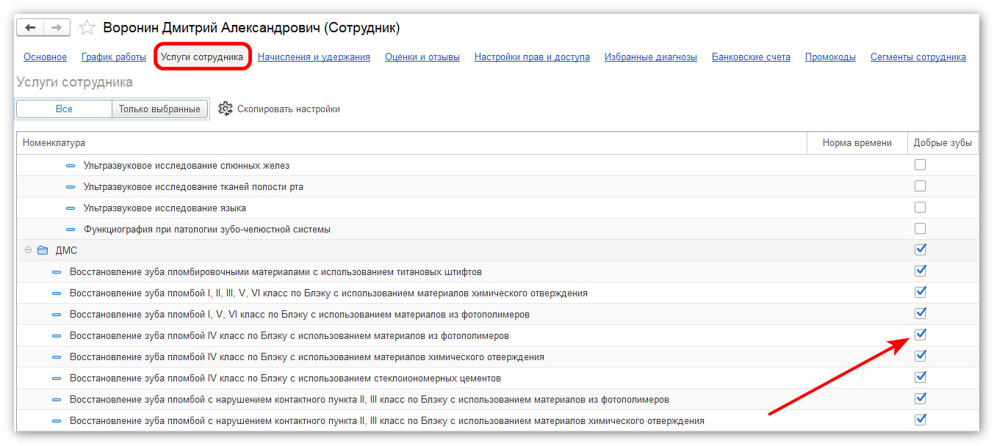This screenshot has width=994, height=446.
Task: Click the back navigation arrow
Action: click(x=31, y=28)
